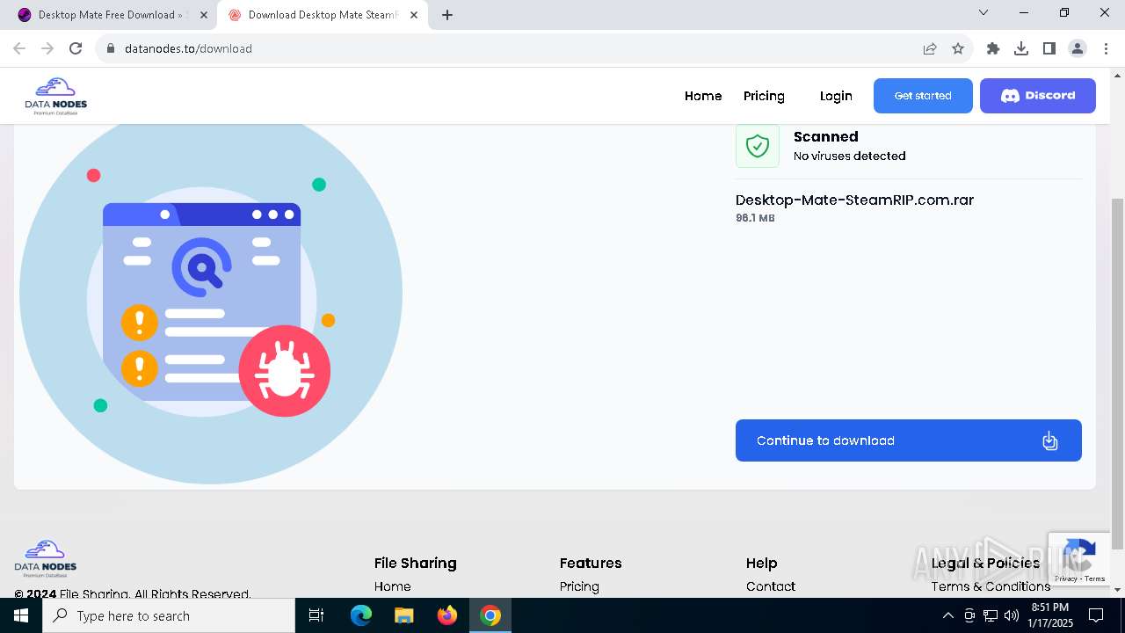Click the reCAPTCHA badge

click(1078, 560)
